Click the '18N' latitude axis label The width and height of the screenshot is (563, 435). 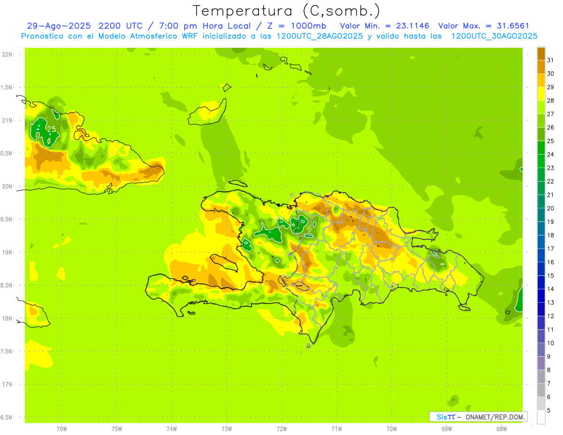coord(7,318)
